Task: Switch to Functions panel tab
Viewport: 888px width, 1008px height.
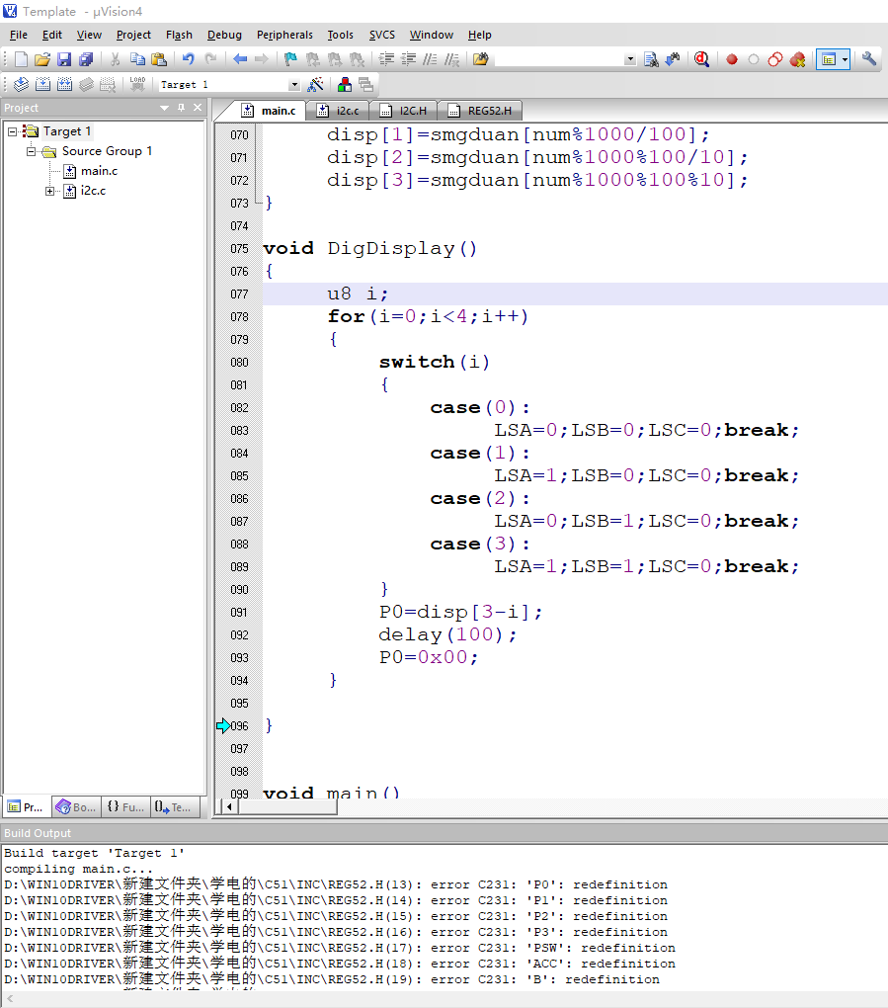Action: pyautogui.click(x=125, y=806)
